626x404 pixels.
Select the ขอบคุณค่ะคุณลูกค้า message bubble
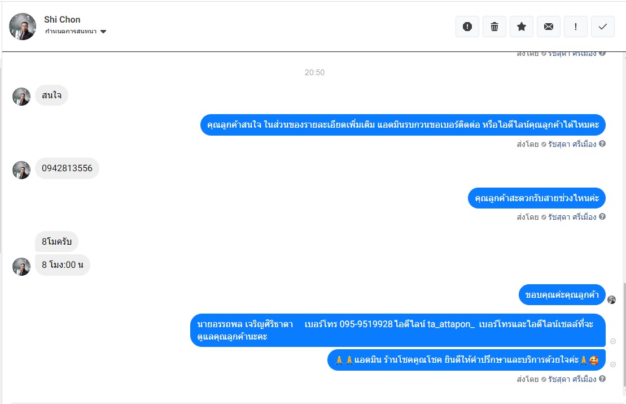click(x=562, y=295)
